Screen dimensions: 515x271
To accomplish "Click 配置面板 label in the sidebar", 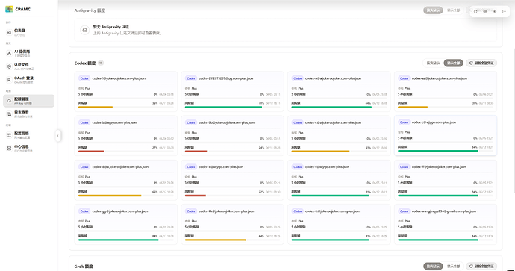I will 22,134.
